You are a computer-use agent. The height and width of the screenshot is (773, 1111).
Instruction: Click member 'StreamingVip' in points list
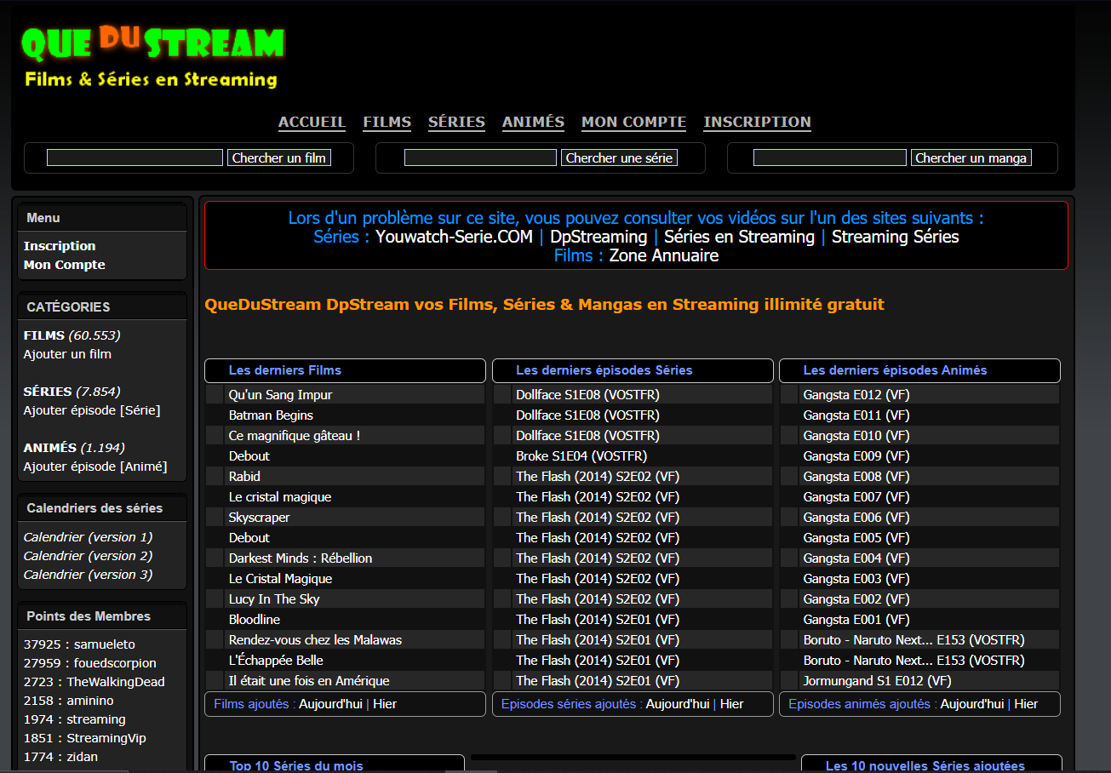tap(106, 738)
